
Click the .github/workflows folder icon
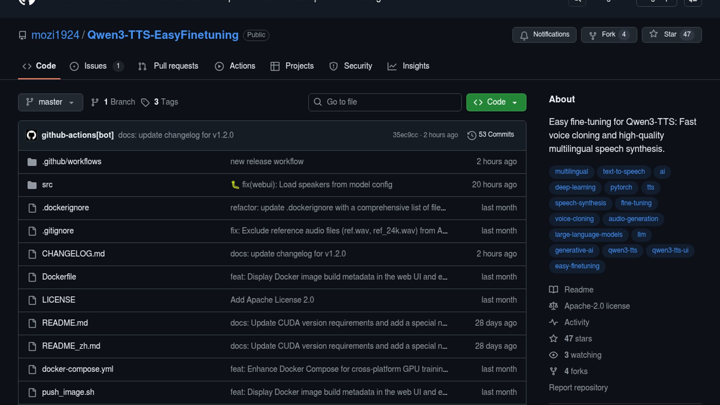32,162
